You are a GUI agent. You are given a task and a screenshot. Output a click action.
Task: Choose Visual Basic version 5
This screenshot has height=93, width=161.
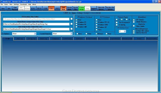pos(117,19)
